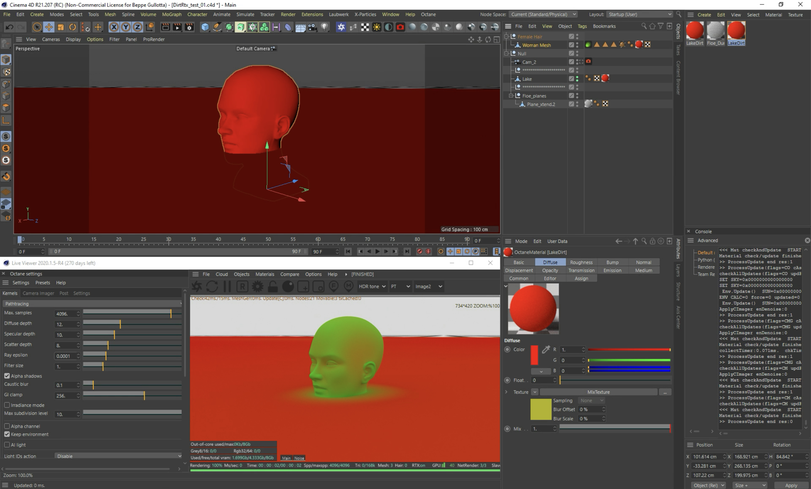Enable the AI light checkbox
811x489 pixels.
pos(7,445)
